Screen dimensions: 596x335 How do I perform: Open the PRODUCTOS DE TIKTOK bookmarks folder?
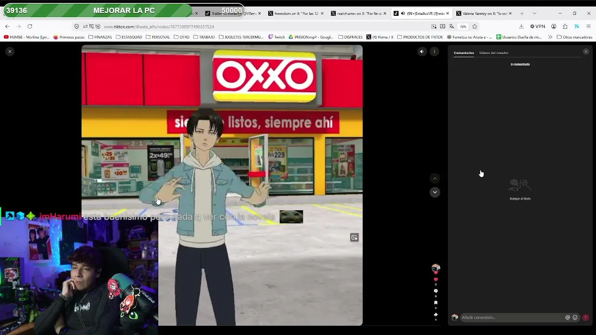pos(420,37)
